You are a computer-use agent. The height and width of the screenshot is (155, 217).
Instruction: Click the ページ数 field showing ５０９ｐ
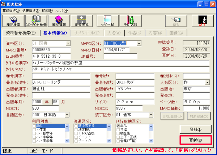click(196, 102)
